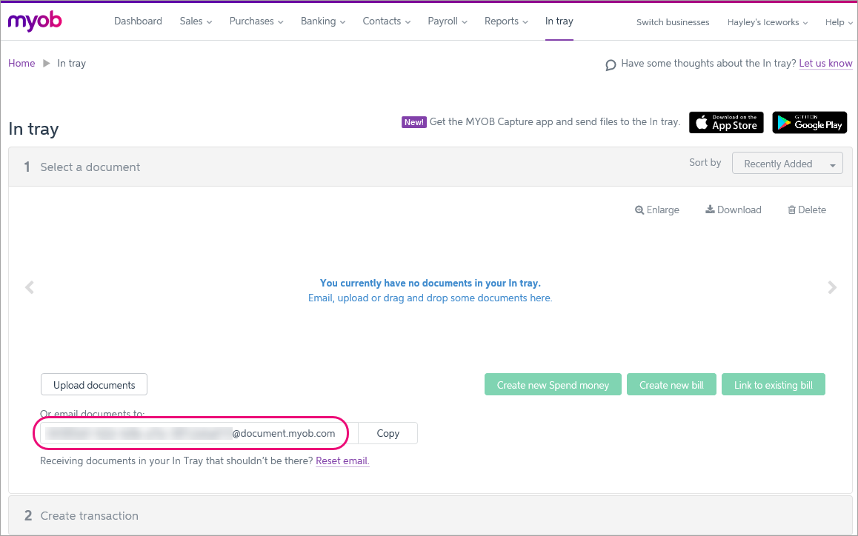858x536 pixels.
Task: Click the Download document button
Action: [x=734, y=210]
